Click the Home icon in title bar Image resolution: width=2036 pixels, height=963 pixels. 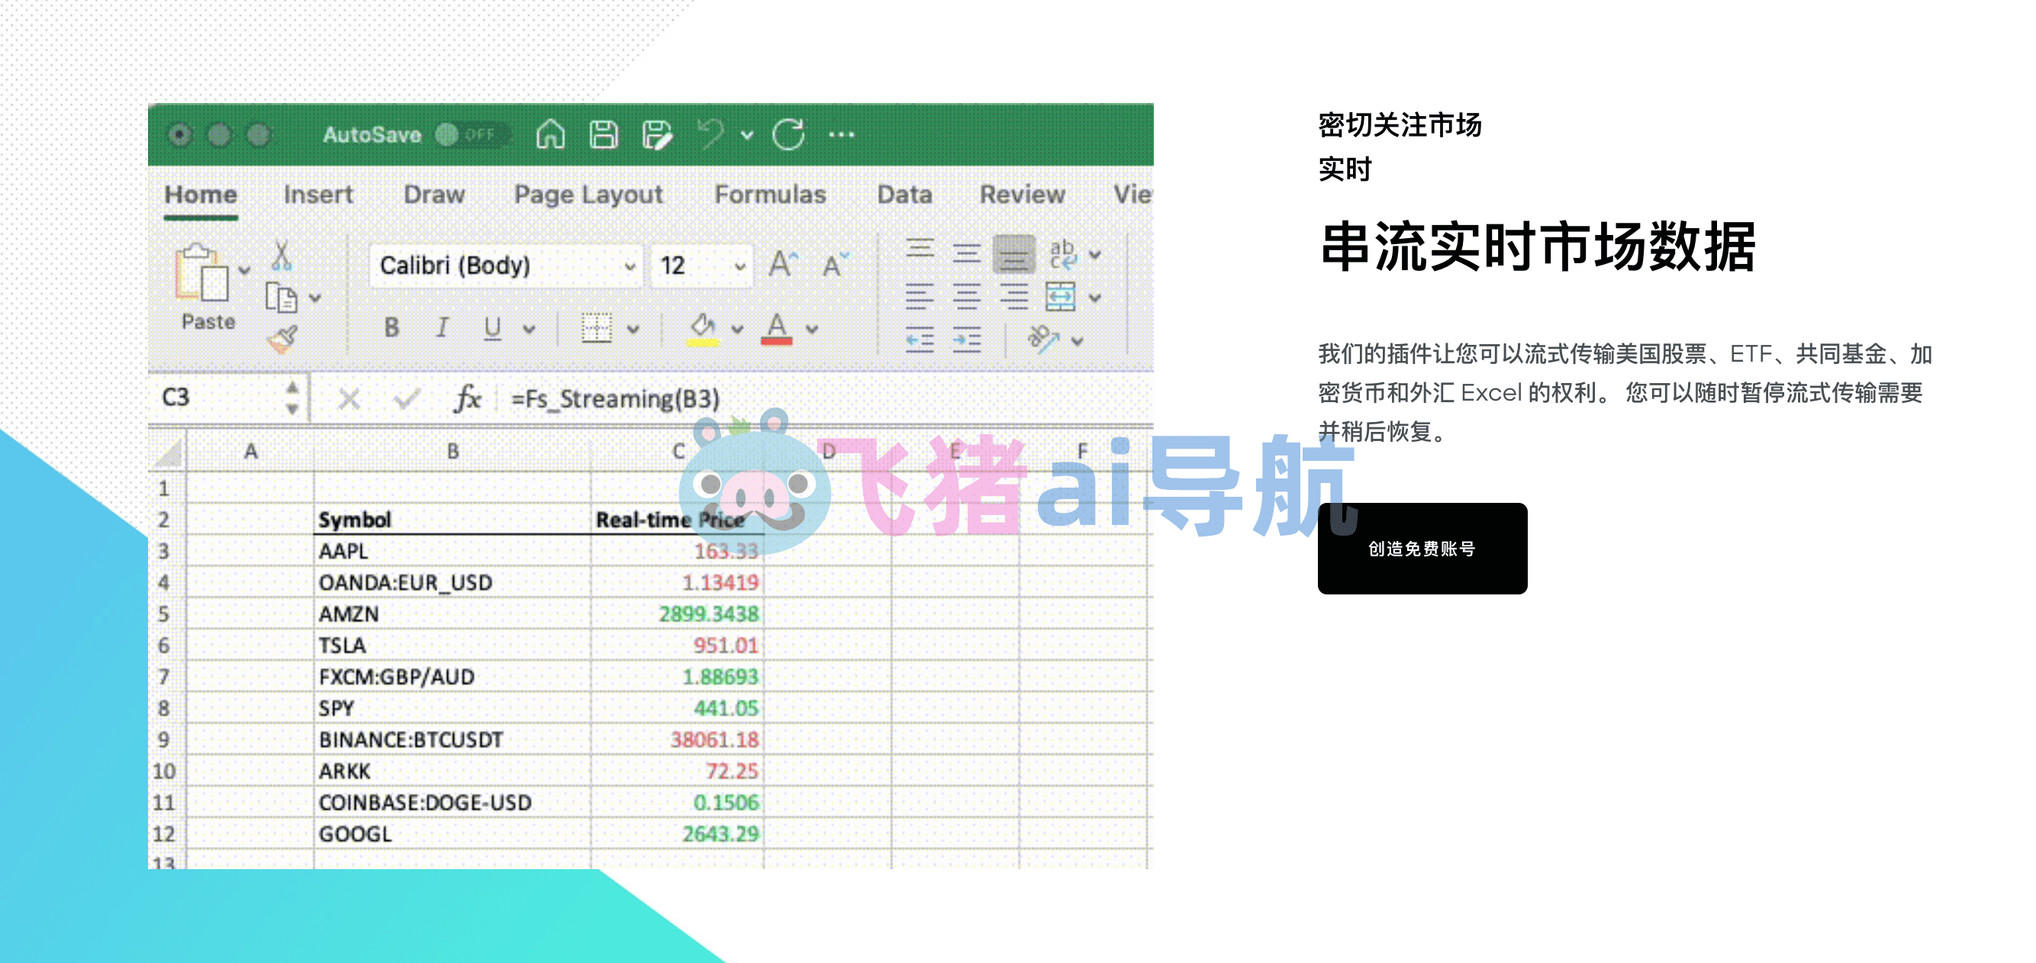pyautogui.click(x=550, y=134)
